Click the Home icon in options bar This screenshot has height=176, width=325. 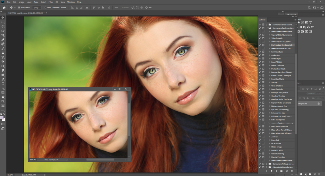[4, 7]
